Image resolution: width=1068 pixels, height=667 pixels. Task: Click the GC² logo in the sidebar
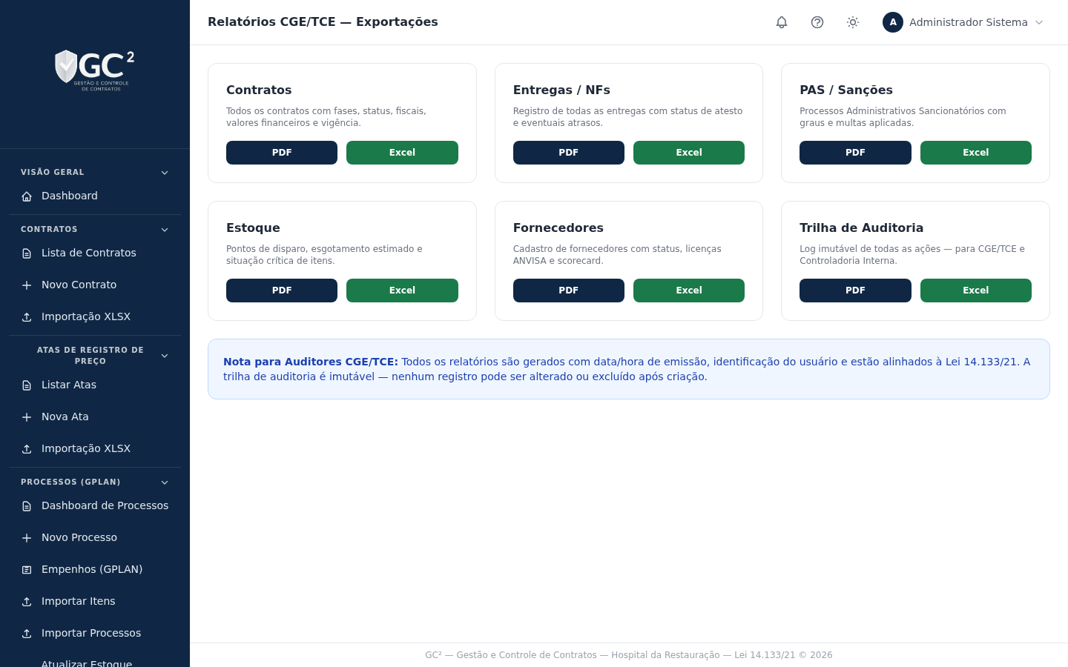coord(95,70)
